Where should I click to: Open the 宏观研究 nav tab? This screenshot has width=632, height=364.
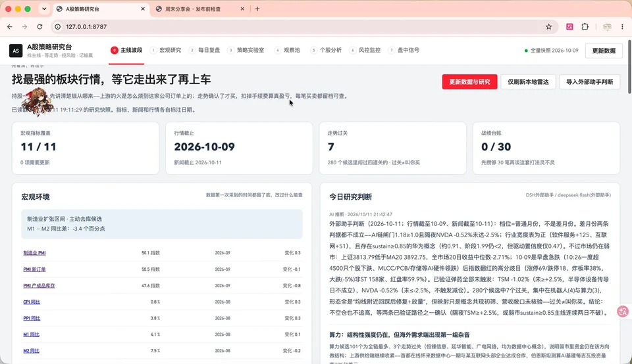(x=166, y=51)
